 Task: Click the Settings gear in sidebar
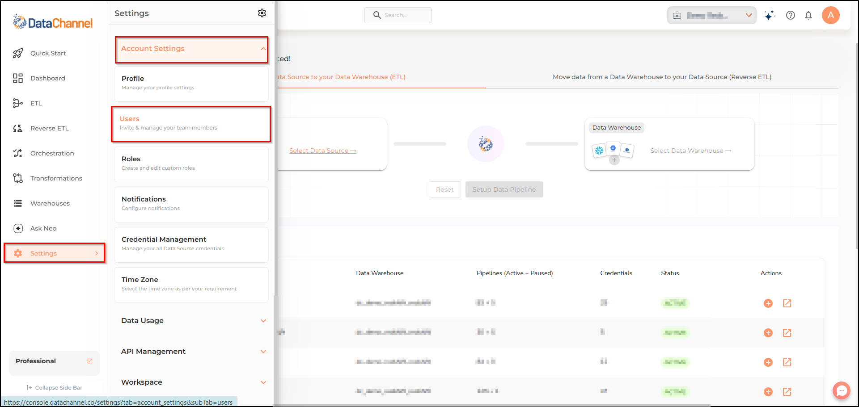coord(18,253)
